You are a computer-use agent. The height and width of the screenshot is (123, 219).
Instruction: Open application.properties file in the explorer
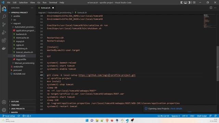[x=26, y=30]
